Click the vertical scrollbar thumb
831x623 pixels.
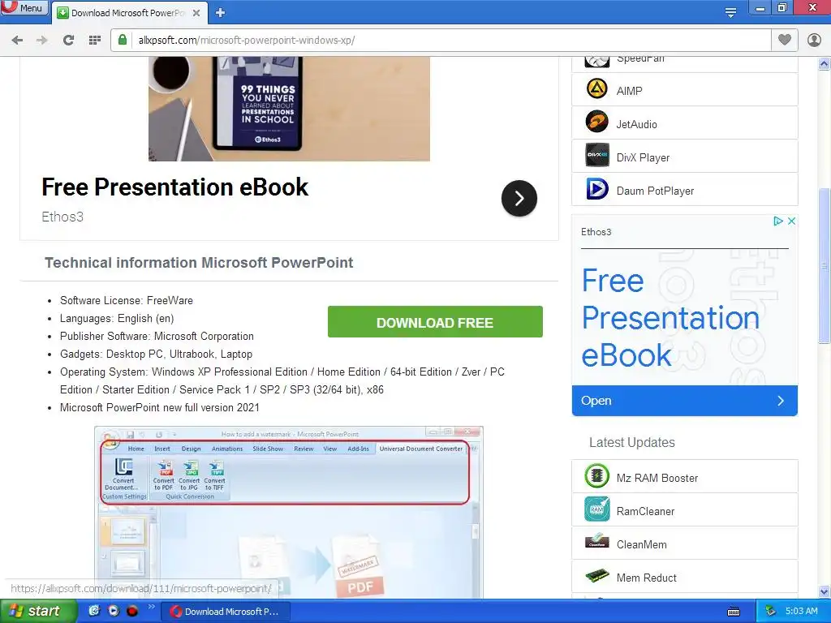(825, 265)
